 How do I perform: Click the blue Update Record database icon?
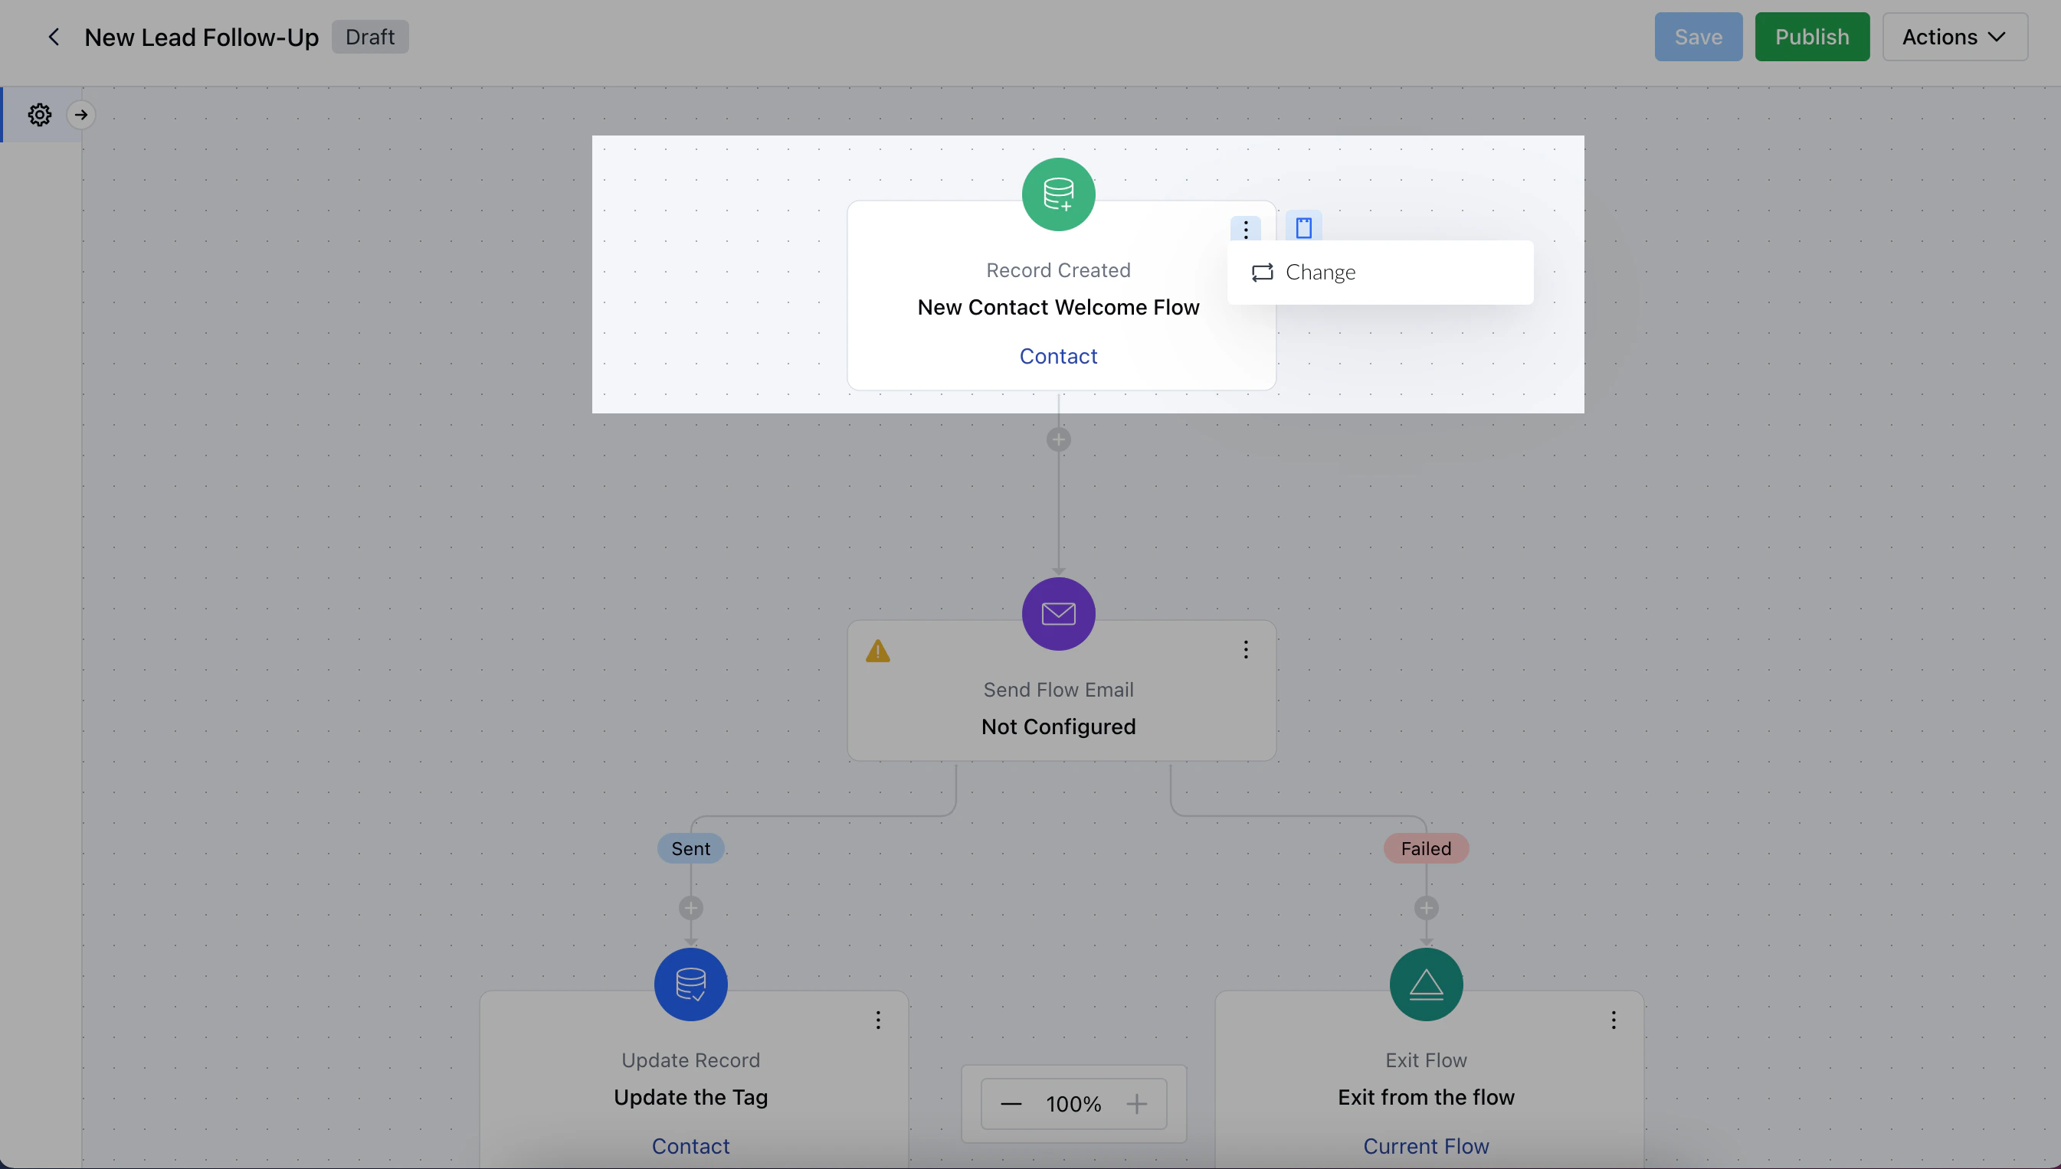click(690, 985)
